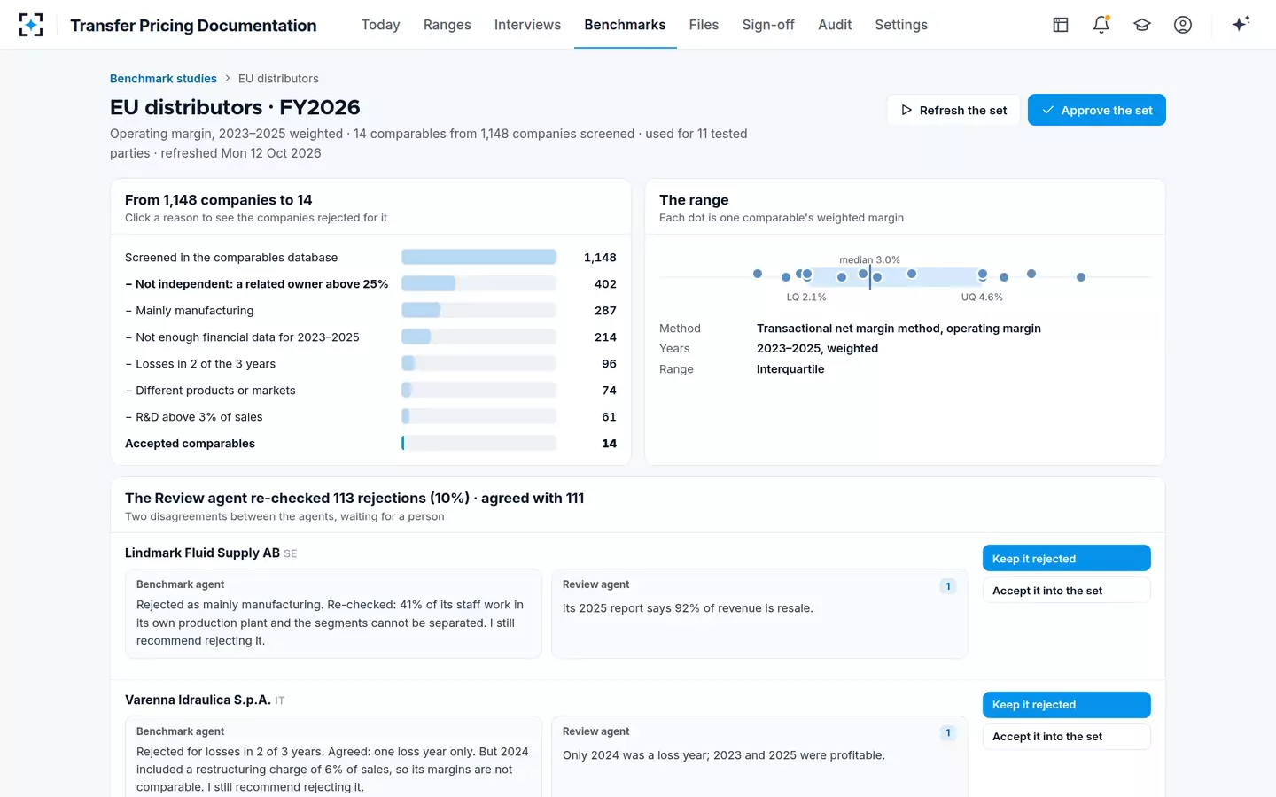Viewport: 1276px width, 797px height.
Task: Open the Files tab
Action: pos(704,25)
